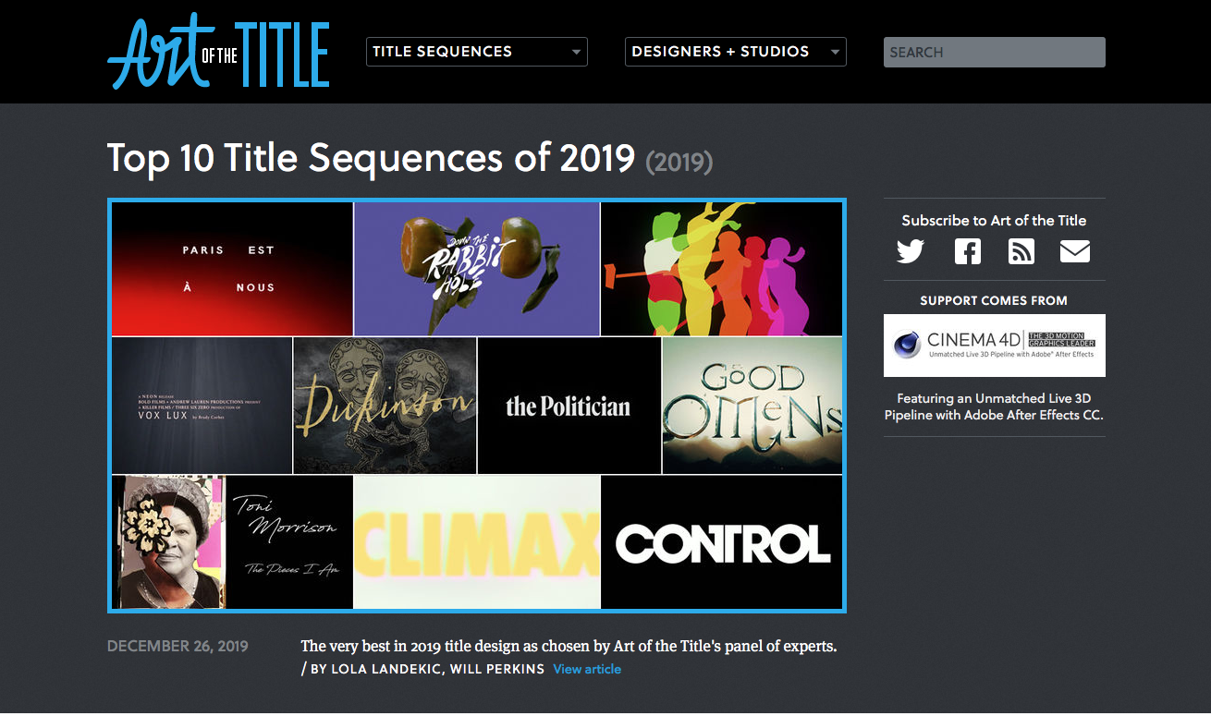This screenshot has width=1211, height=716.
Task: Click the email envelope subscribe icon
Action: pos(1075,251)
